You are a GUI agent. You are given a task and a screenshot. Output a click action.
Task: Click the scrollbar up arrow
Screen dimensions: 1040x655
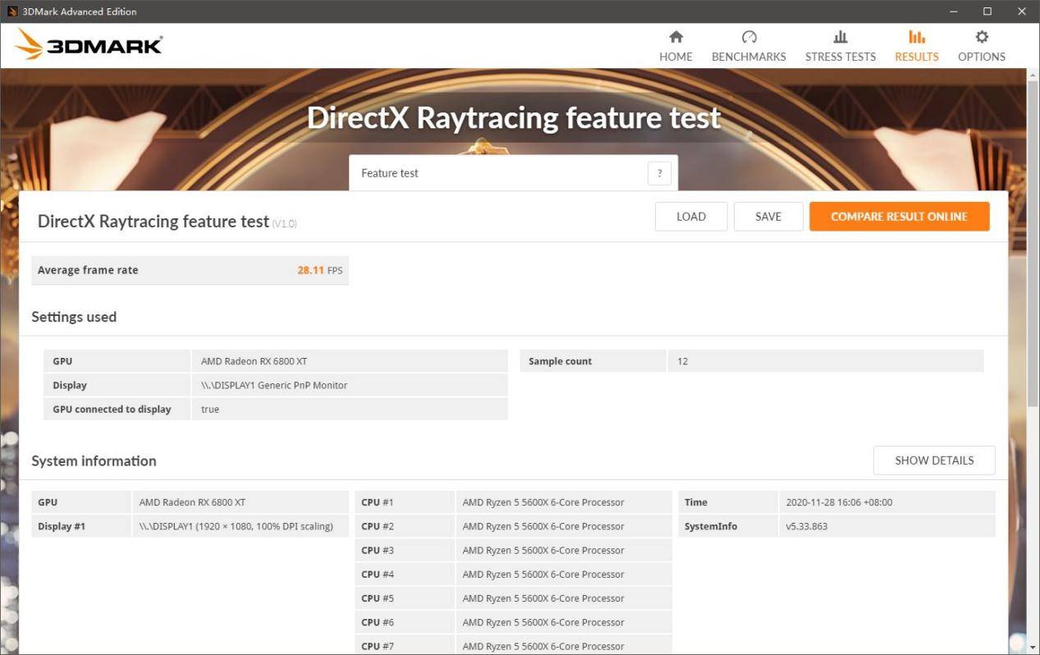(1033, 74)
